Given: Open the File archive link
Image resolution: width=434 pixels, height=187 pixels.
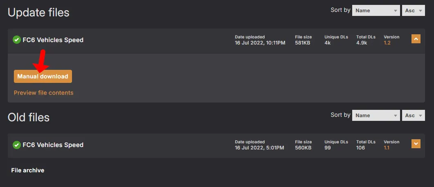Looking at the screenshot, I should click(x=28, y=170).
